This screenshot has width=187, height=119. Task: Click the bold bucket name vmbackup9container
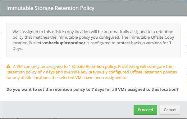[x=64, y=43]
